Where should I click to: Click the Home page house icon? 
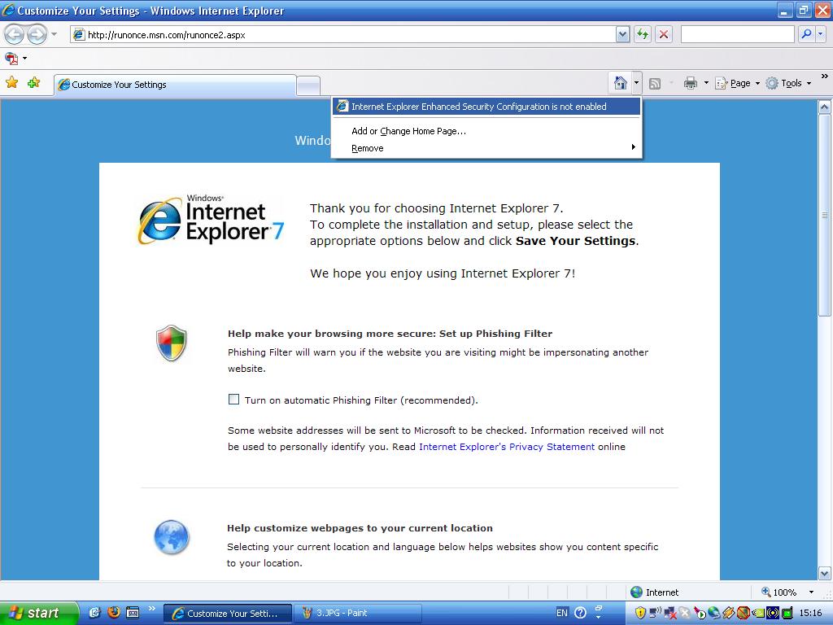pyautogui.click(x=620, y=83)
